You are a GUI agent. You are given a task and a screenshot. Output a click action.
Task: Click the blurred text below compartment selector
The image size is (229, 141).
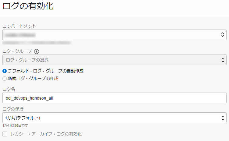37,43
